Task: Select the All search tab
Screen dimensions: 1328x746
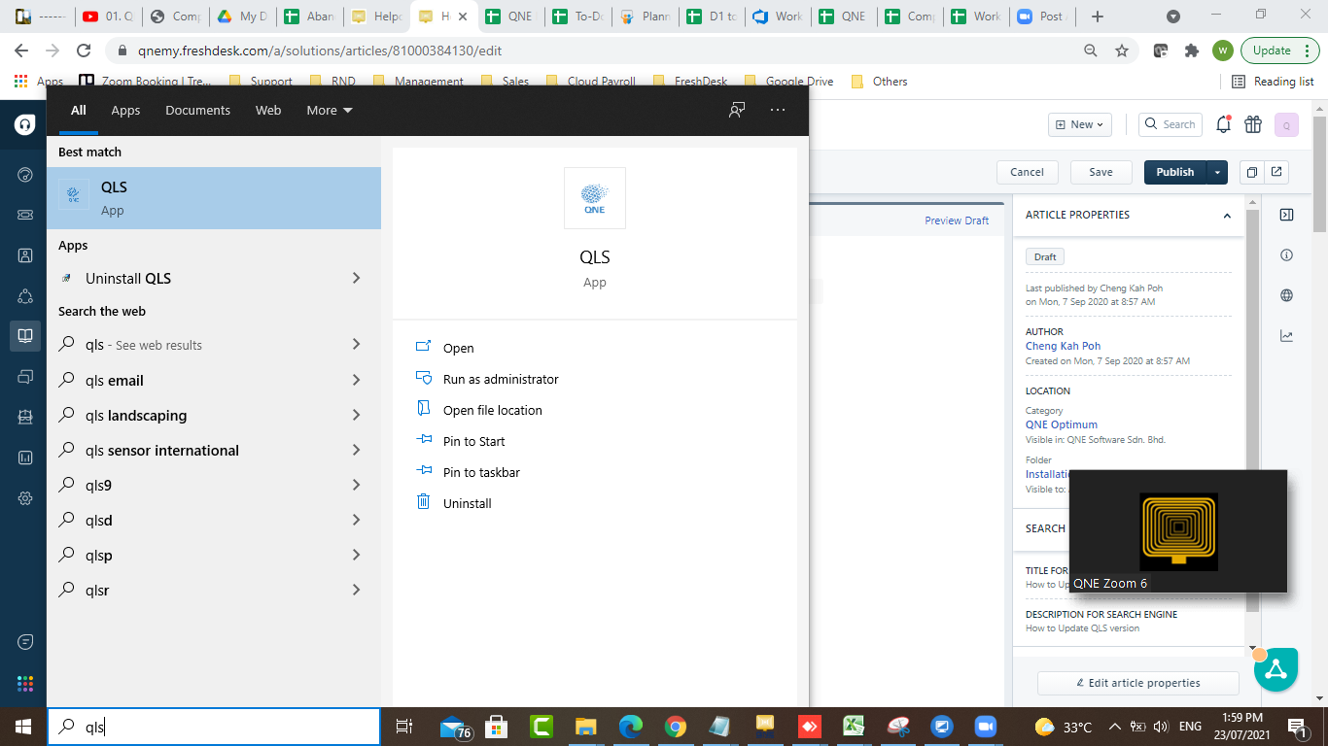Action: [x=79, y=110]
